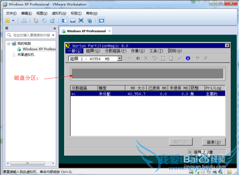239x175 pixels.
Task: Open the 帮助(H) menu in VMware
Action: [x=92, y=13]
